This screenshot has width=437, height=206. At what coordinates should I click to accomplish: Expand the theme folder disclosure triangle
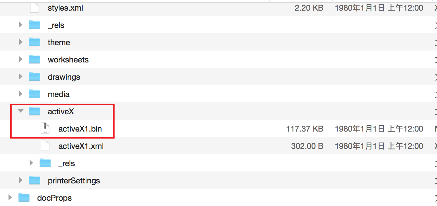[x=21, y=42]
